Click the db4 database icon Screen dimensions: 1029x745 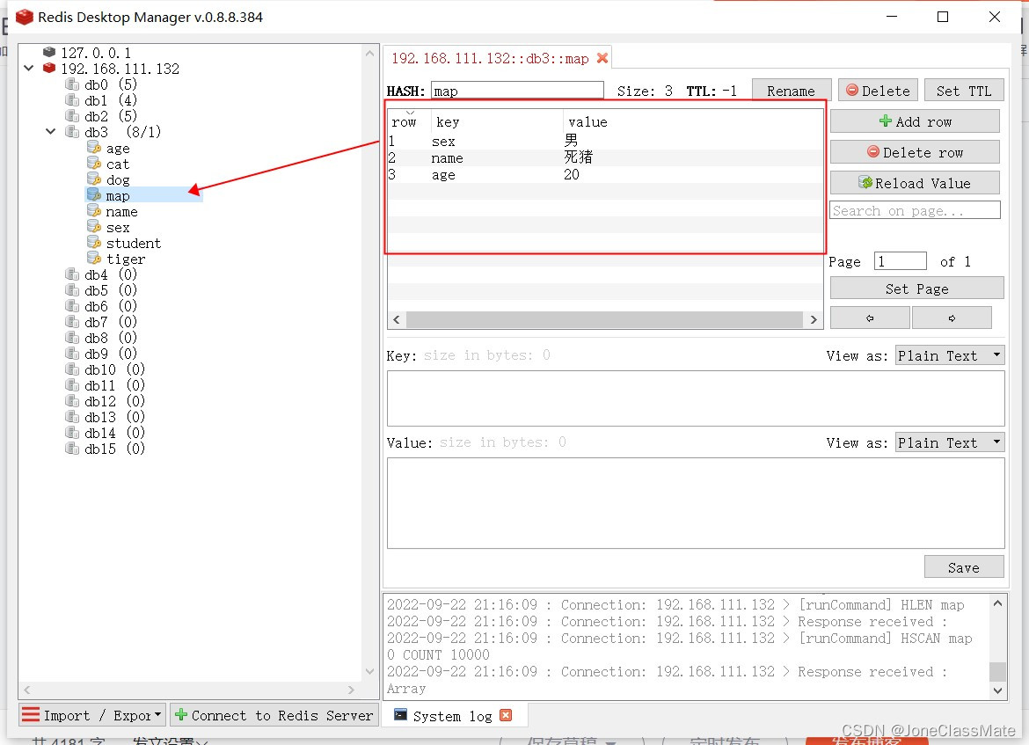(72, 274)
